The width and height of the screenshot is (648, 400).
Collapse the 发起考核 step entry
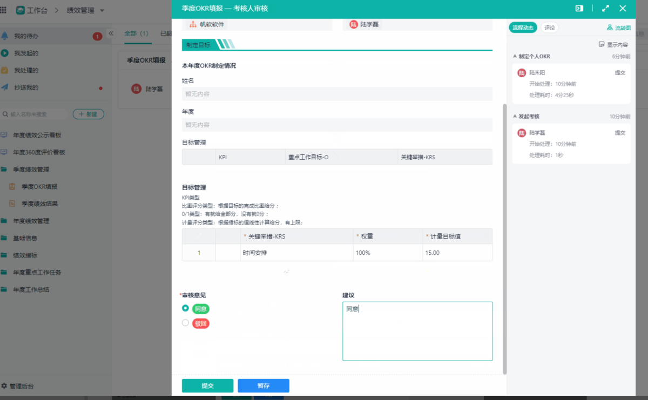coord(514,116)
